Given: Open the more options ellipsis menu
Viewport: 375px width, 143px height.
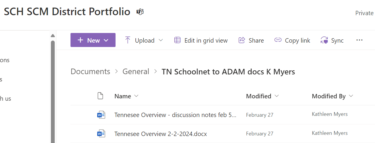Looking at the screenshot, I should point(359,40).
